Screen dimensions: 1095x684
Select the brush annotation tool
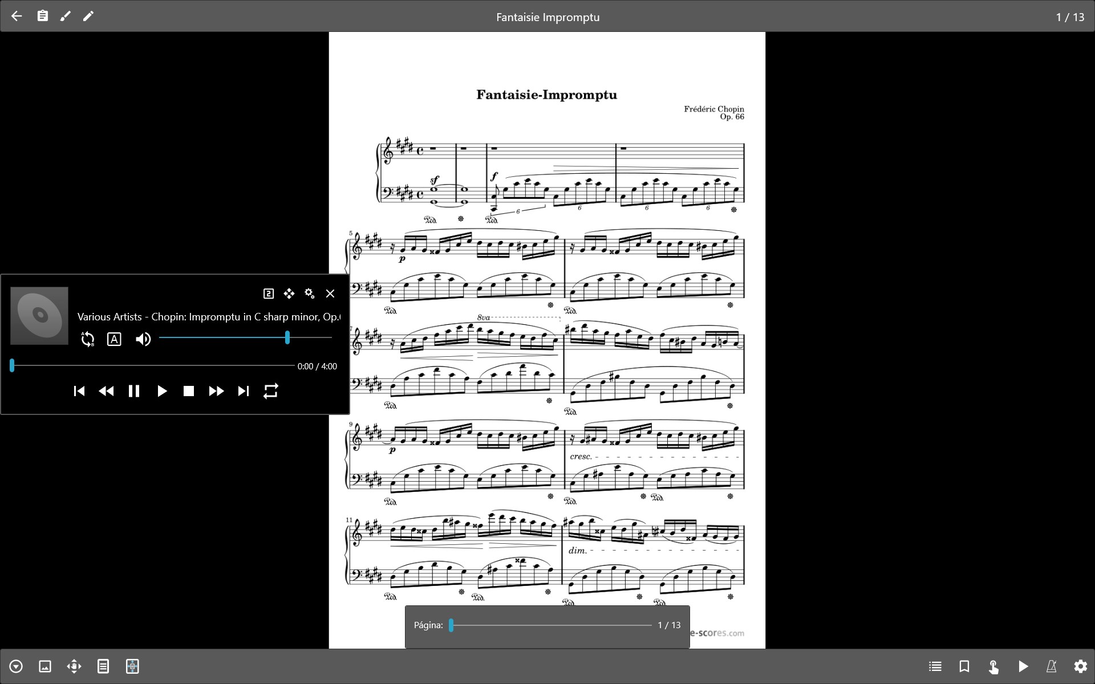click(x=66, y=16)
